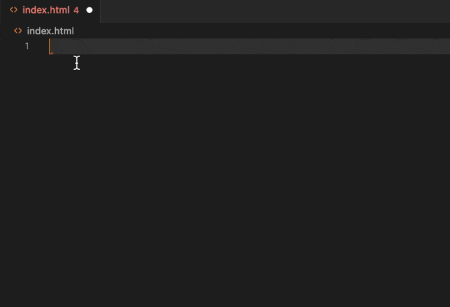Click the dark strip left of the tab icon
Image resolution: width=450 pixels, height=307 pixels.
pos(4,11)
